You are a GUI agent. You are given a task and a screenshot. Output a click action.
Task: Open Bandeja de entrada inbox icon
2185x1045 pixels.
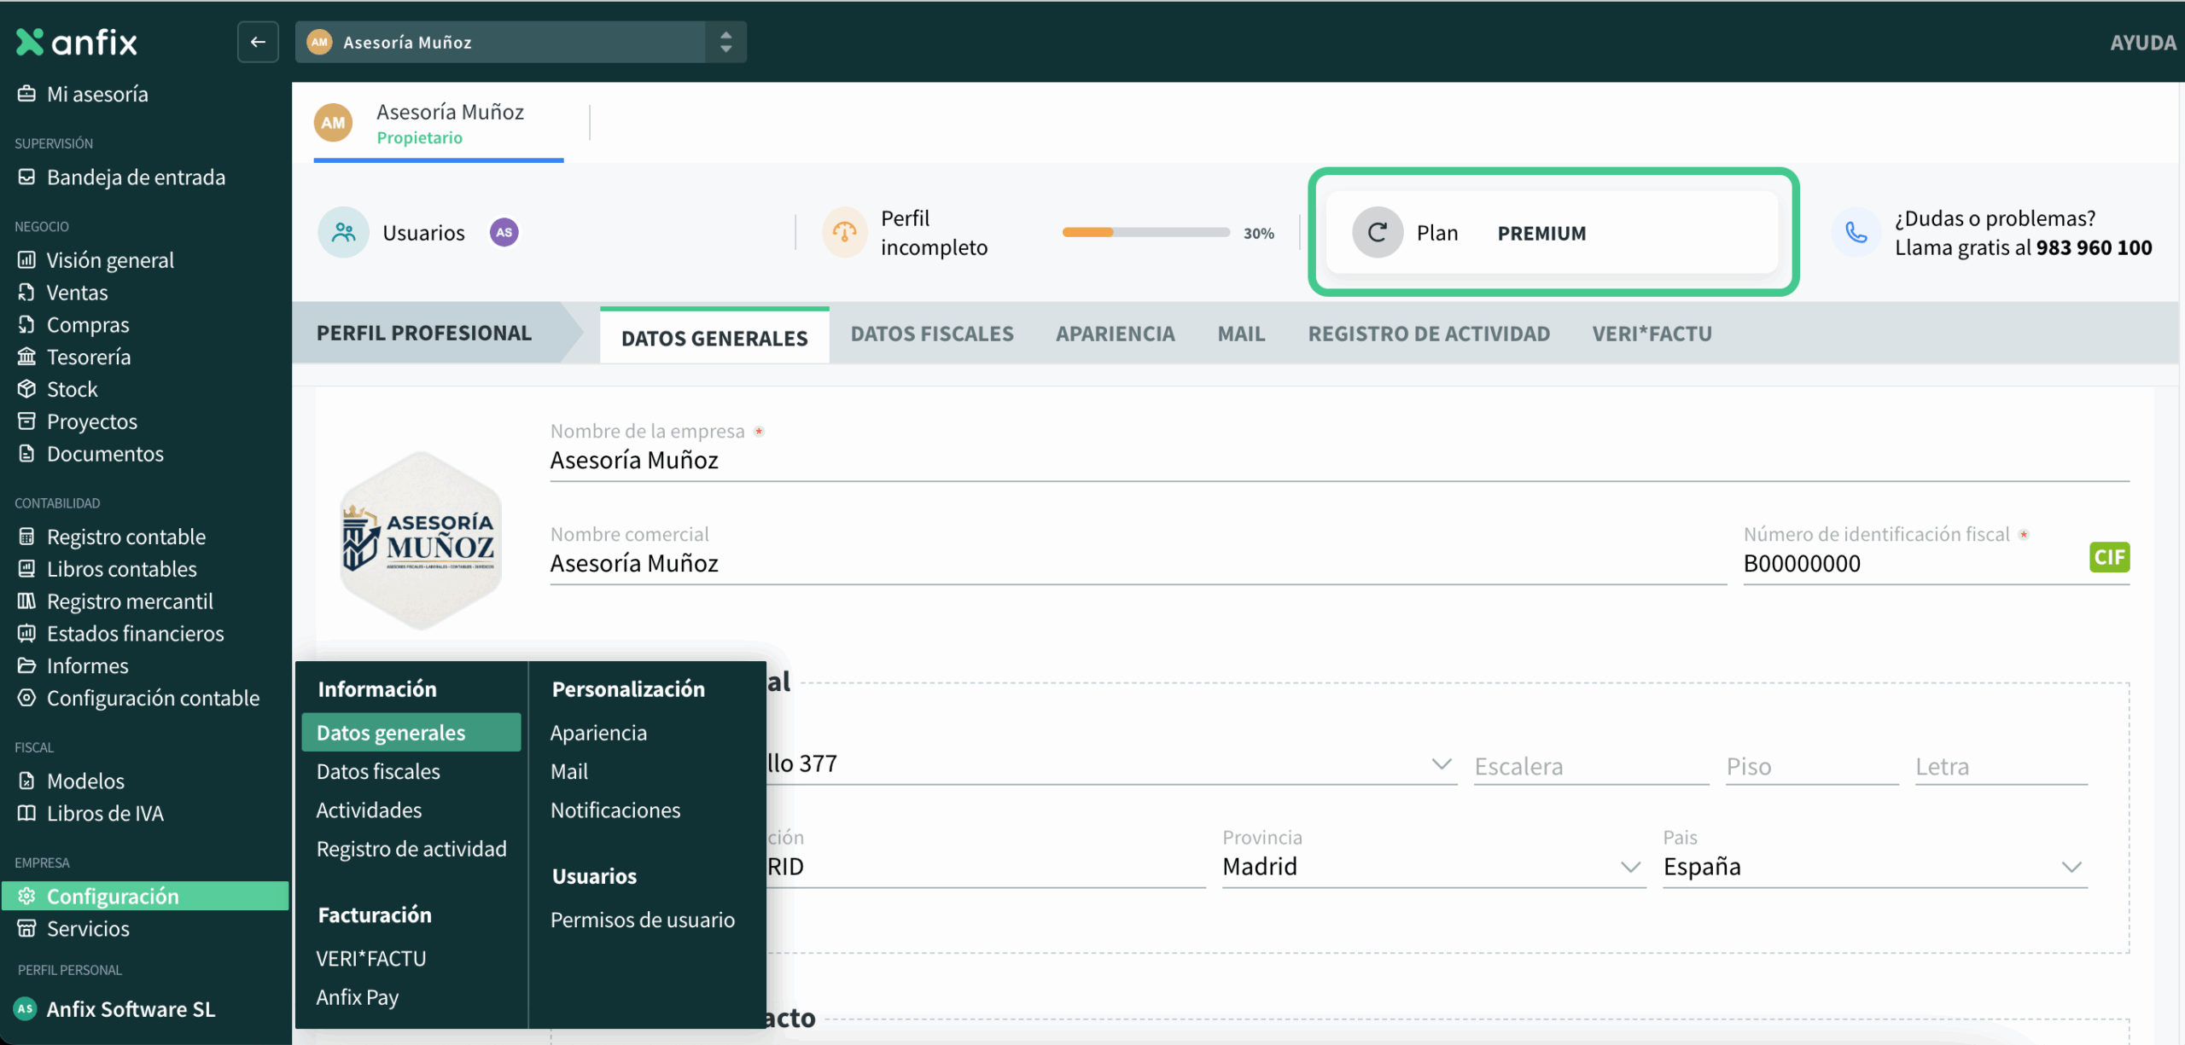(x=26, y=177)
